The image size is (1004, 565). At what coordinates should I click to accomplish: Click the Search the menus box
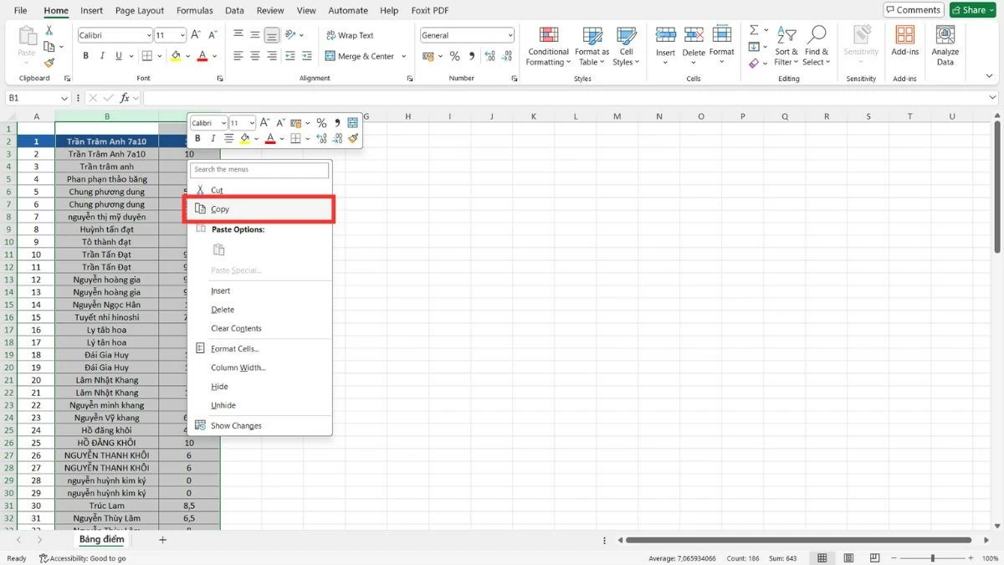259,170
